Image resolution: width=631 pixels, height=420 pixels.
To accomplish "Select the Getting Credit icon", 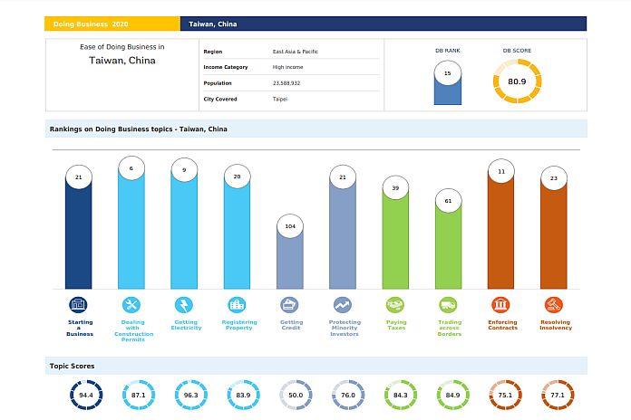I will tap(290, 304).
